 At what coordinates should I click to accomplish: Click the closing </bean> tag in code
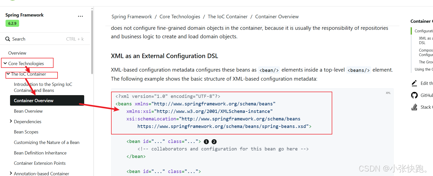(x=136, y=156)
